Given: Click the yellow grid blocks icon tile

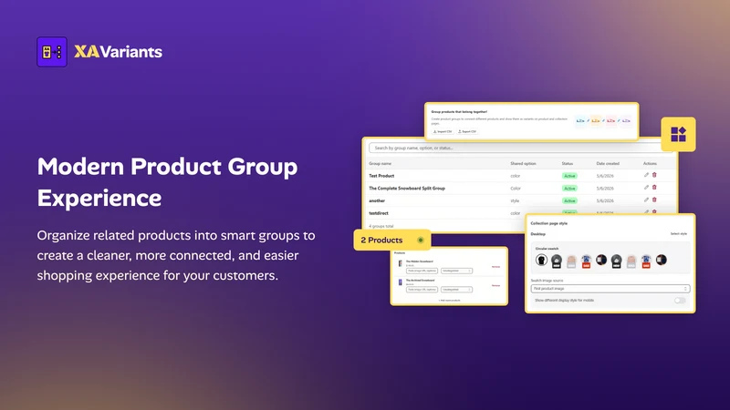Looking at the screenshot, I should tap(678, 134).
